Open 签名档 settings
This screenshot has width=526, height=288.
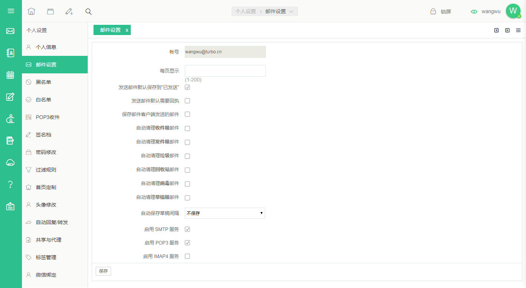55,135
